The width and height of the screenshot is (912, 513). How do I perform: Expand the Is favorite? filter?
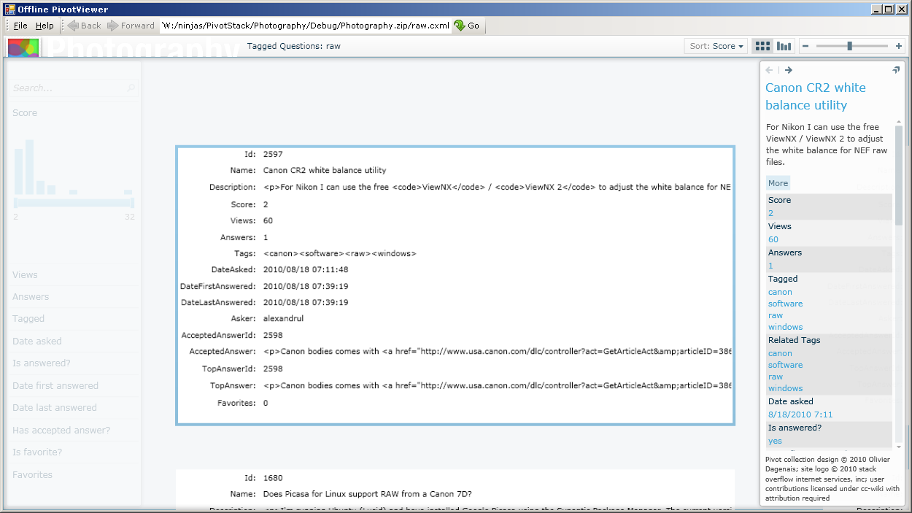click(37, 452)
